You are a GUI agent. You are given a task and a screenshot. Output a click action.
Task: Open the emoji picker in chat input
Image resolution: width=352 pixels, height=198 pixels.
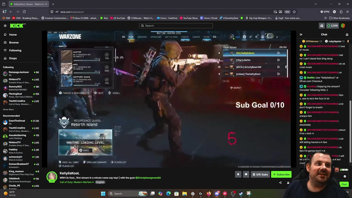click(x=345, y=177)
